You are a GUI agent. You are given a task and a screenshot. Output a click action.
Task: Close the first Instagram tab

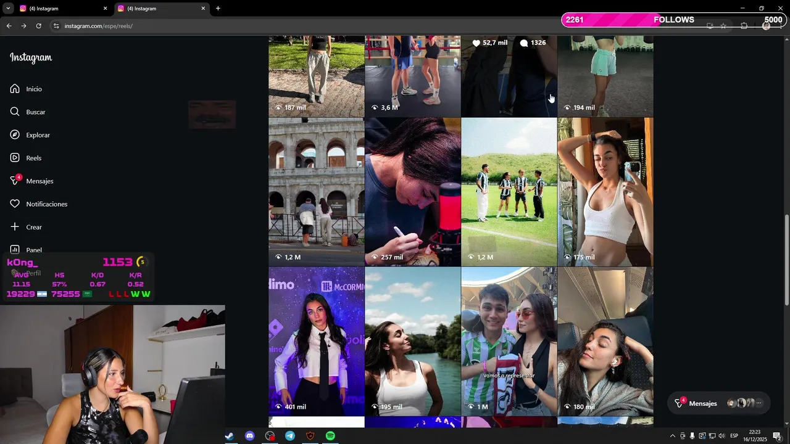pos(105,9)
